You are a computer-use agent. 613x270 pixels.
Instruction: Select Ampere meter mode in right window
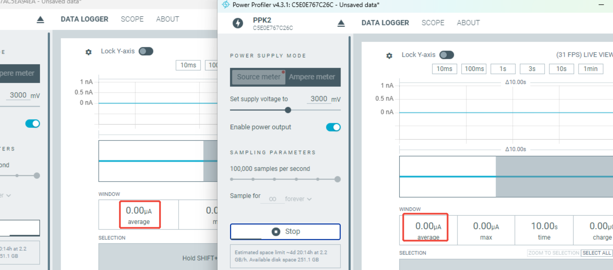point(312,77)
